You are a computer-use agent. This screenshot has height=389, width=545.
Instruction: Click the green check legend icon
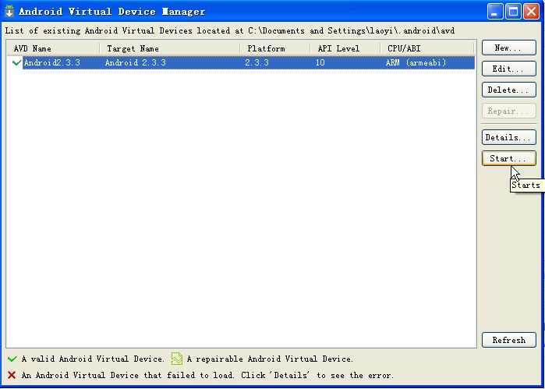click(x=12, y=359)
